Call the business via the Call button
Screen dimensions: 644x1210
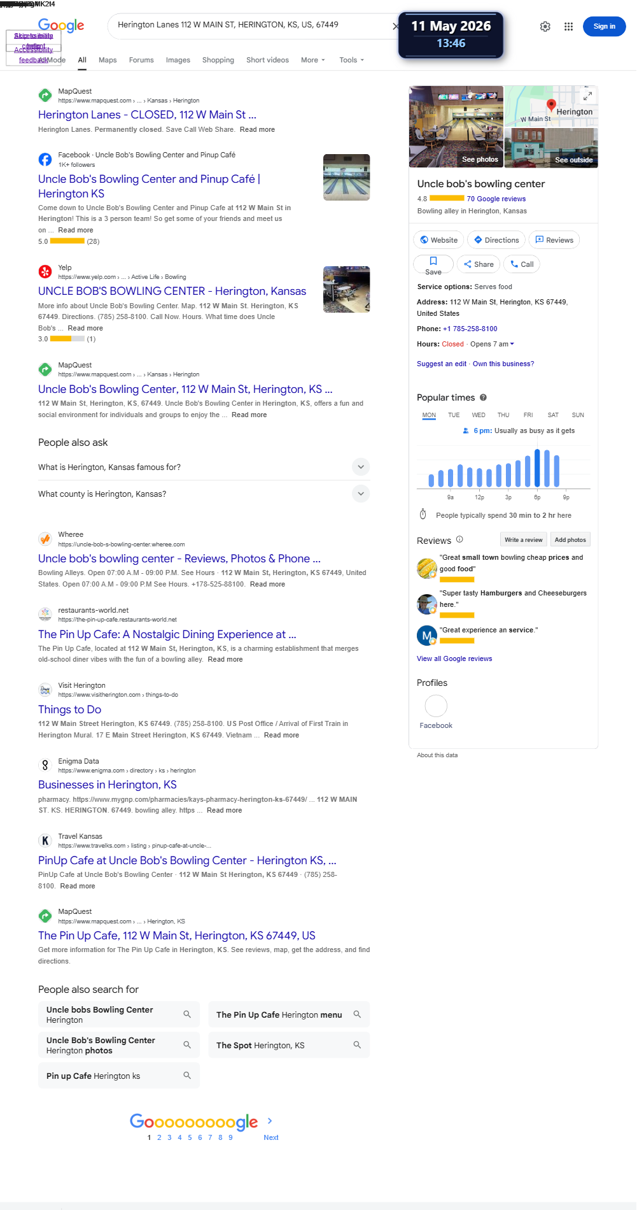(x=522, y=264)
